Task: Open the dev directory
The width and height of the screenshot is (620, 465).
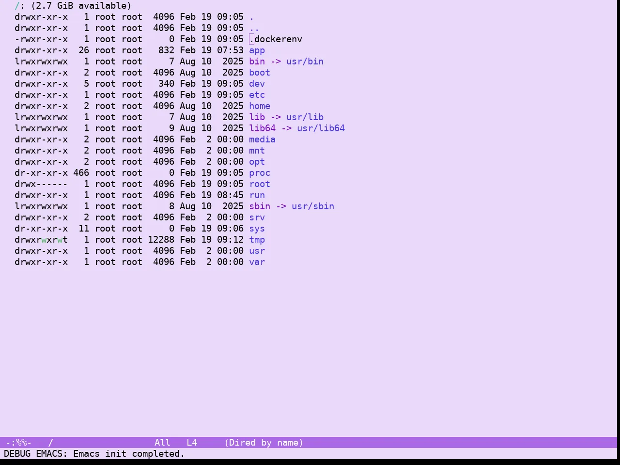Action: pos(257,84)
